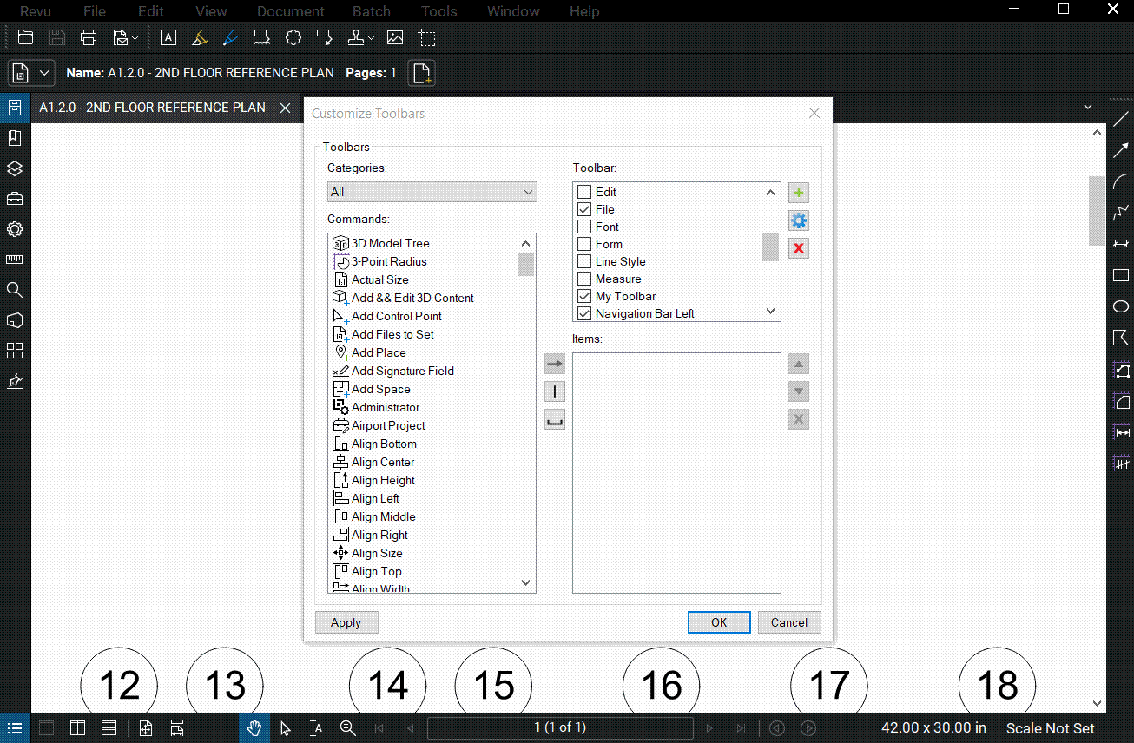
Task: Click the Apply button
Action: [x=346, y=622]
